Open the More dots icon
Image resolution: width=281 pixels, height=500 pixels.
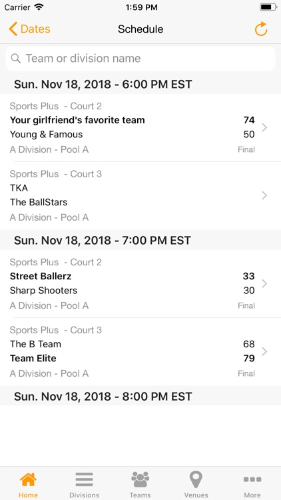pyautogui.click(x=252, y=479)
